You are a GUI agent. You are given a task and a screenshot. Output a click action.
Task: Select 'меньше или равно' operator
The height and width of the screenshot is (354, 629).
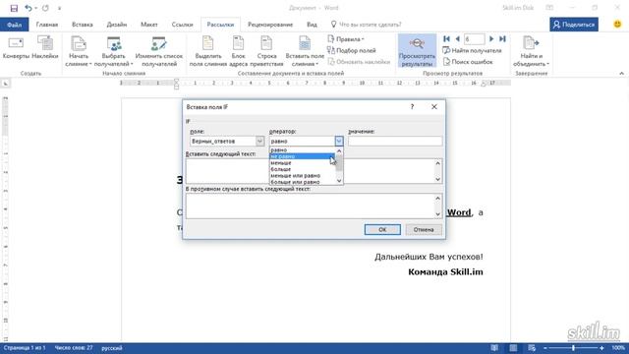[302, 176]
